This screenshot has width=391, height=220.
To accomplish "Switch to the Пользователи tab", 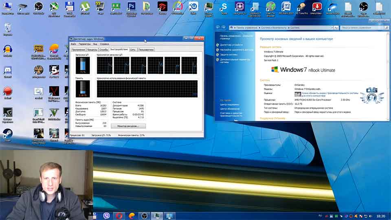I will pos(146,50).
